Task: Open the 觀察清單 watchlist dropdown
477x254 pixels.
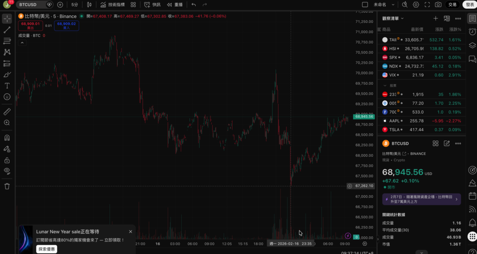Action: pyautogui.click(x=393, y=19)
